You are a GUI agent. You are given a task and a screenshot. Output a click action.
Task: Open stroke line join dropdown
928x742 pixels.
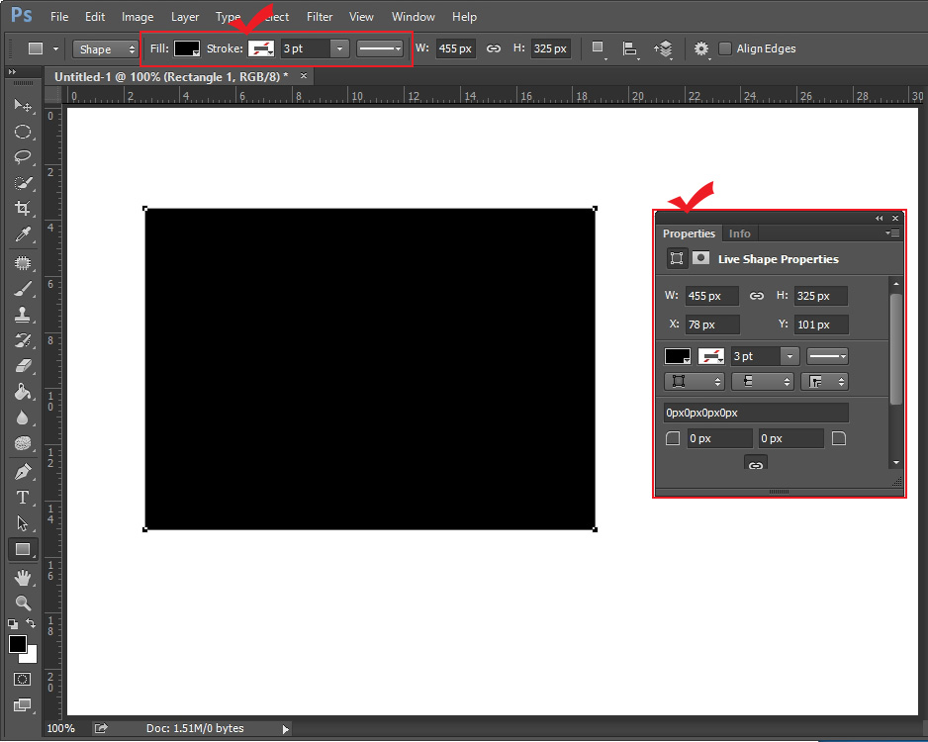click(x=824, y=382)
